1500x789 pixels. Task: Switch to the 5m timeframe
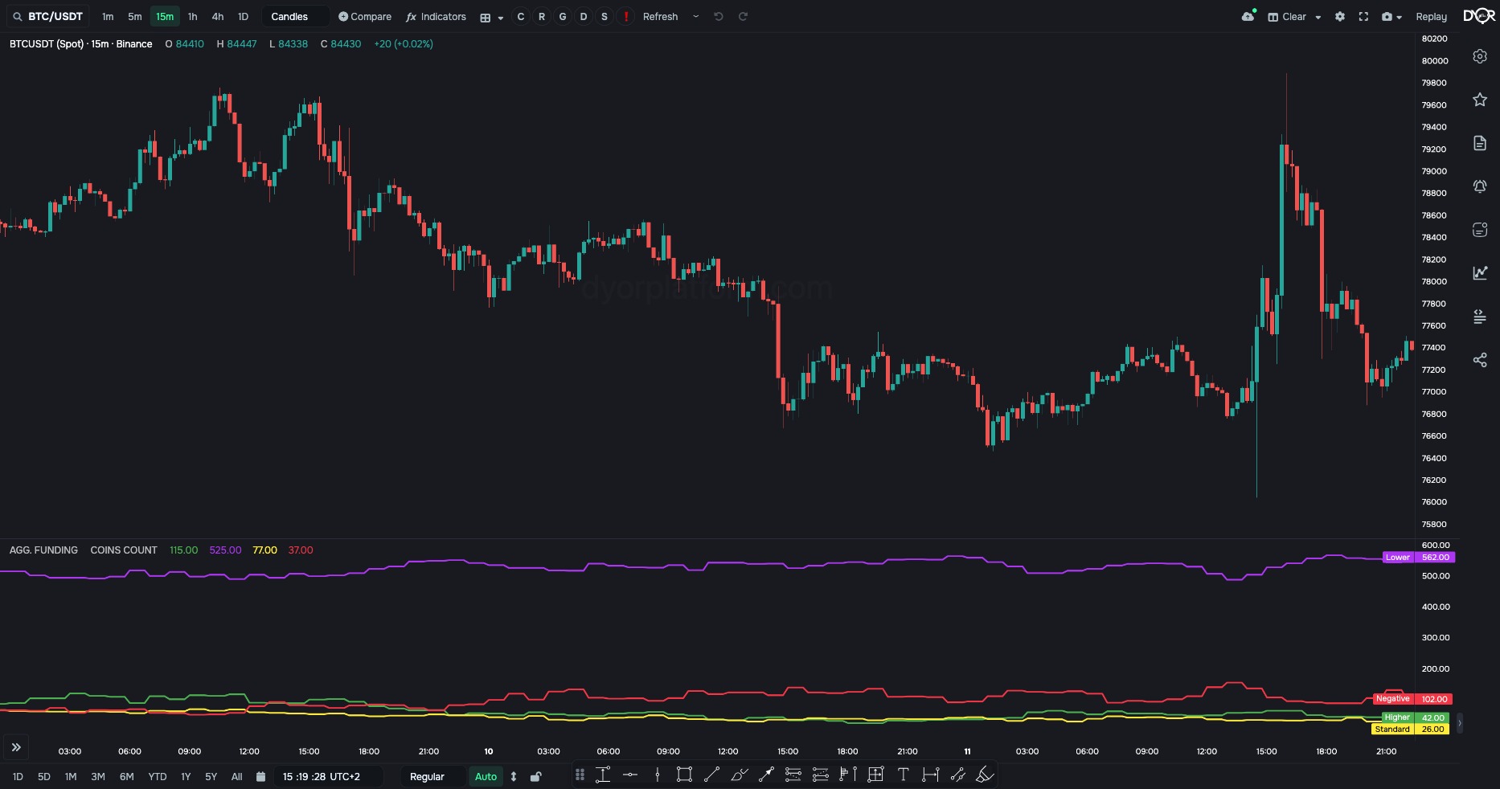[135, 16]
